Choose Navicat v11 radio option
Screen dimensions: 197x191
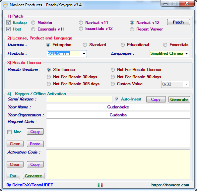[81, 23]
